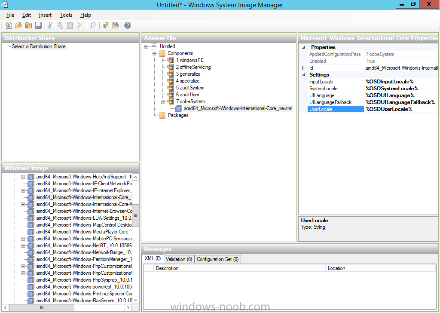Click component icon beside Microsoft-Windows-RasServer
The image size is (440, 313).
point(31,301)
